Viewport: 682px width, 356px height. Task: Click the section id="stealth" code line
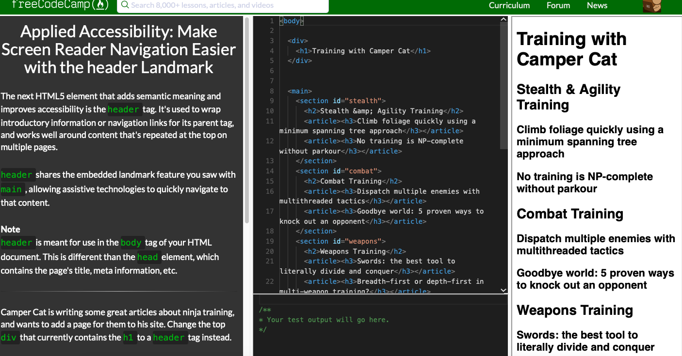341,101
